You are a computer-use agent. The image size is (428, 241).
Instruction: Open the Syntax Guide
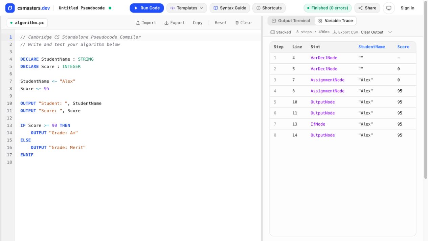tap(230, 8)
